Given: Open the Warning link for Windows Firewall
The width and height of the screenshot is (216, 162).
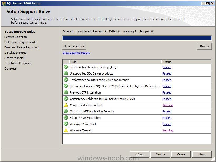Looking at the screenshot, I should point(168,130).
